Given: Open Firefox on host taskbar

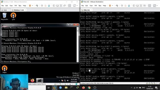Looking at the screenshot, I should tap(83, 87).
